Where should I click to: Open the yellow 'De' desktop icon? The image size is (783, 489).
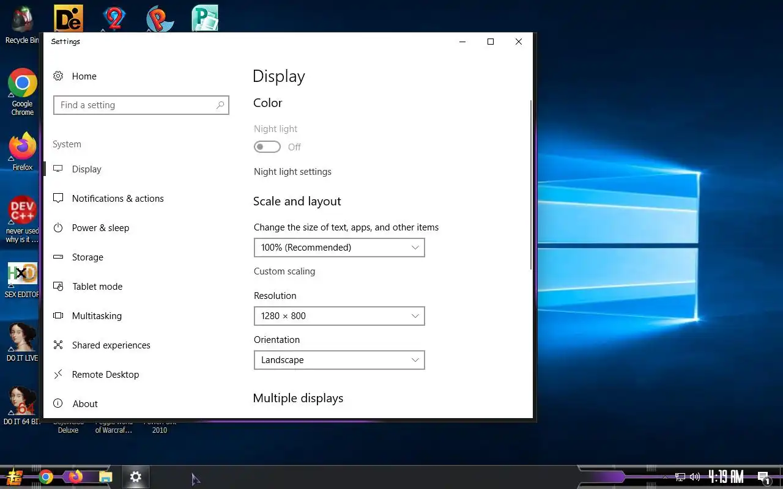click(69, 18)
